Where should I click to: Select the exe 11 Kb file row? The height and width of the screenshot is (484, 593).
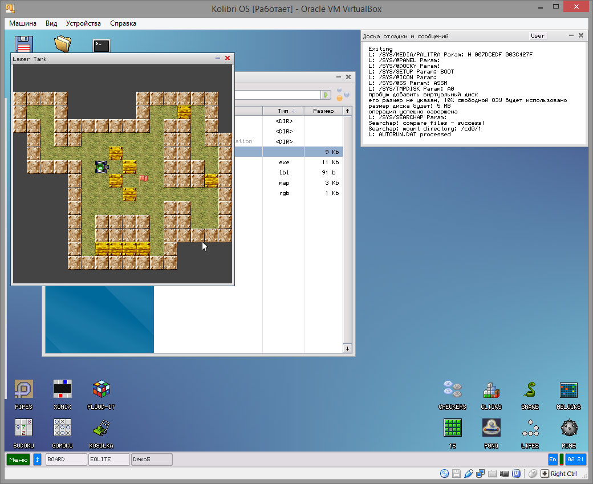(289, 162)
